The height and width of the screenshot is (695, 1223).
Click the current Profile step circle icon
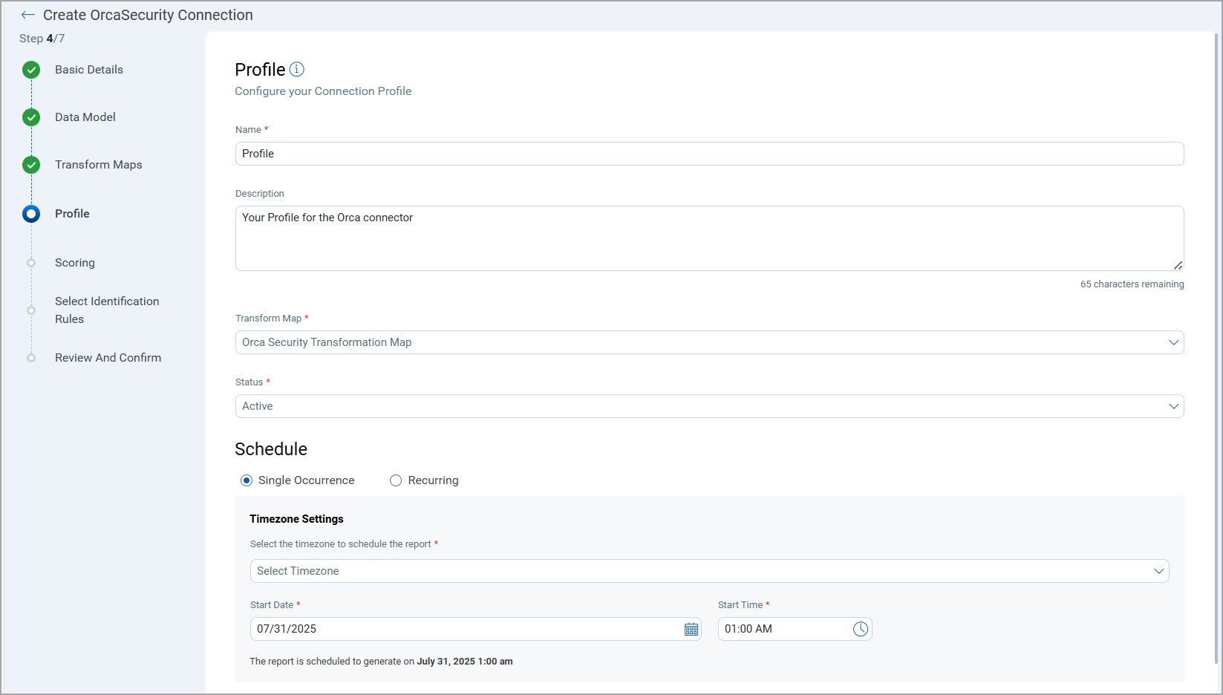pos(31,214)
